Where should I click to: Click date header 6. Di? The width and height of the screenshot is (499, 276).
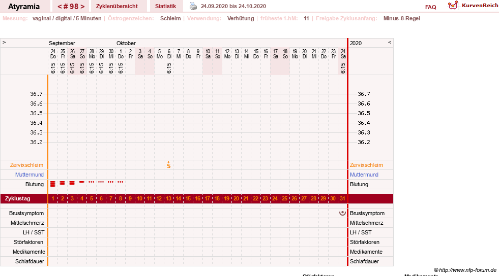(169, 54)
